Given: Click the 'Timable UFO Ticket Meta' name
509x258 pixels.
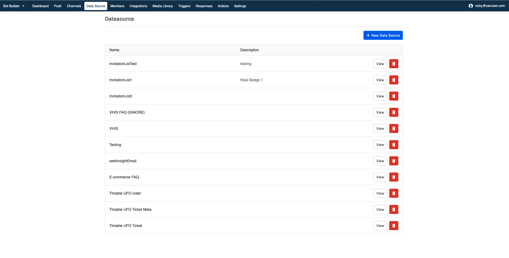Looking at the screenshot, I should (130, 209).
